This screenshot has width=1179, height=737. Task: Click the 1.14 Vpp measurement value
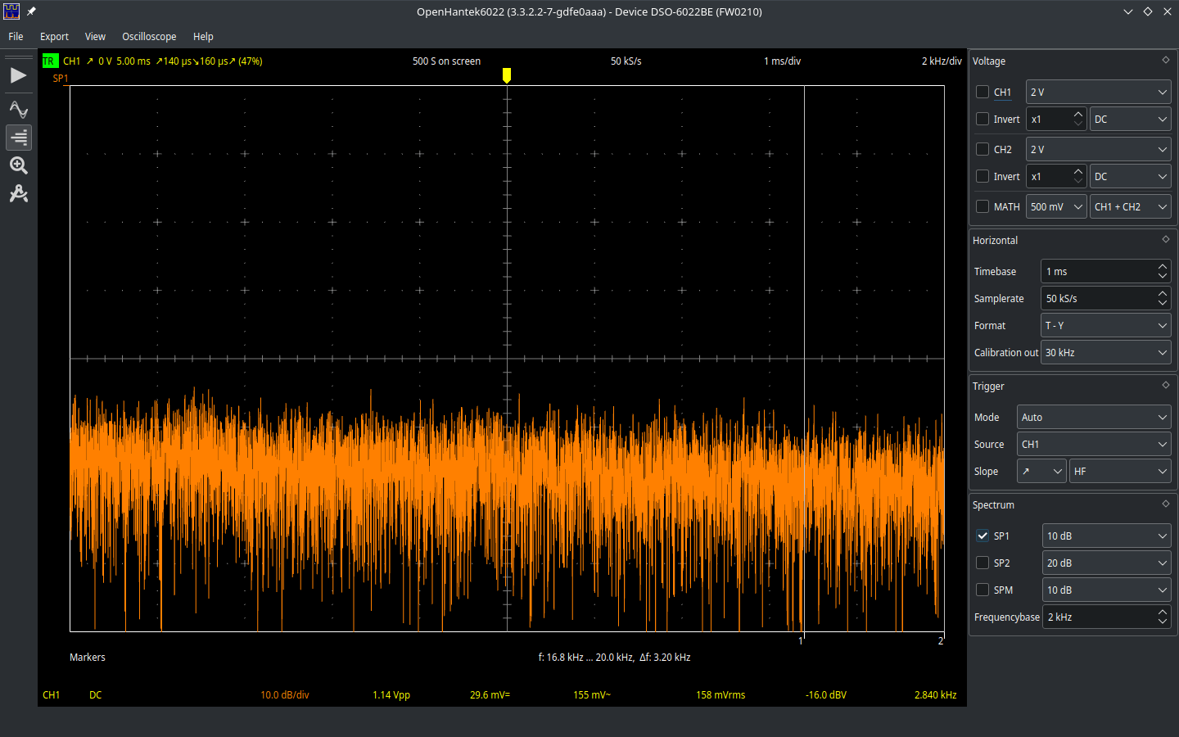391,694
